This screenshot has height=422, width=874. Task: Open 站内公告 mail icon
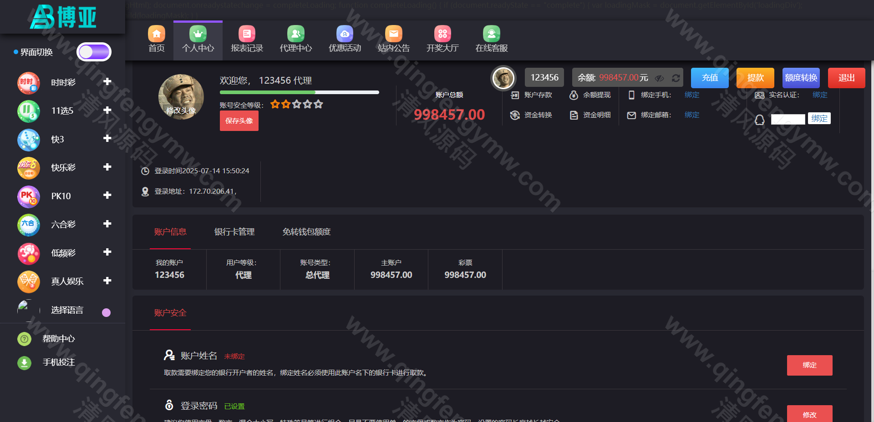pyautogui.click(x=394, y=34)
